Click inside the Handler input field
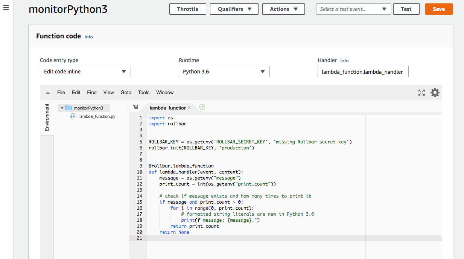This screenshot has width=464, height=259. click(362, 72)
